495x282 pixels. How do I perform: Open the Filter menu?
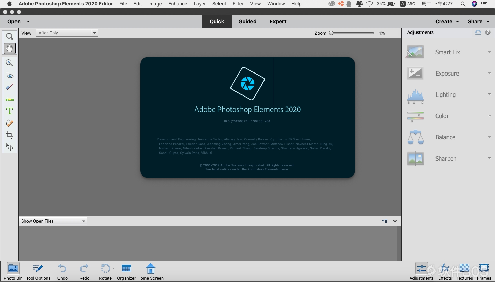238,4
